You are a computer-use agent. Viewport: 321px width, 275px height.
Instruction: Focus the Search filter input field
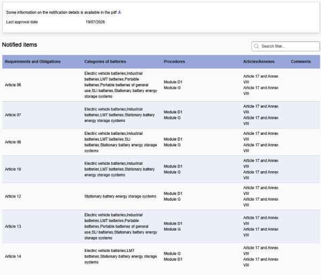(286, 46)
